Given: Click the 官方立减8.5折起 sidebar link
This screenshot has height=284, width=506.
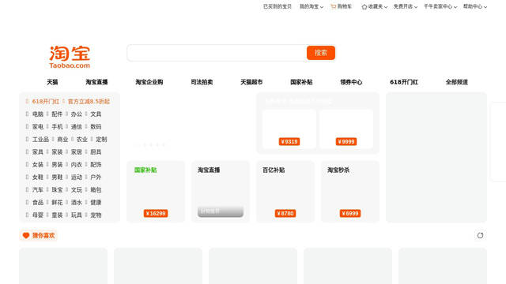Looking at the screenshot, I should (x=89, y=102).
